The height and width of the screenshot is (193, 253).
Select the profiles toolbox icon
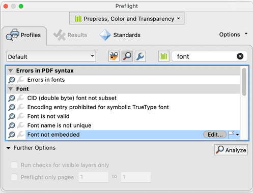coord(114,56)
